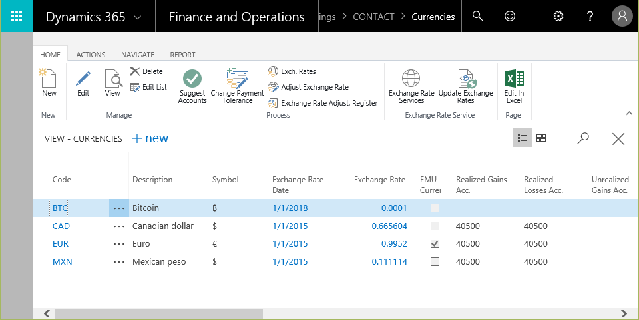Click the Currencies breadcrumb
639x320 pixels.
point(433,17)
